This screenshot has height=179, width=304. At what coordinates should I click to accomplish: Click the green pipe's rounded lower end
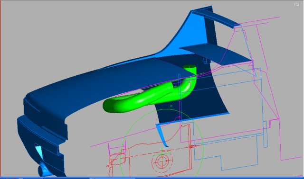(109, 106)
